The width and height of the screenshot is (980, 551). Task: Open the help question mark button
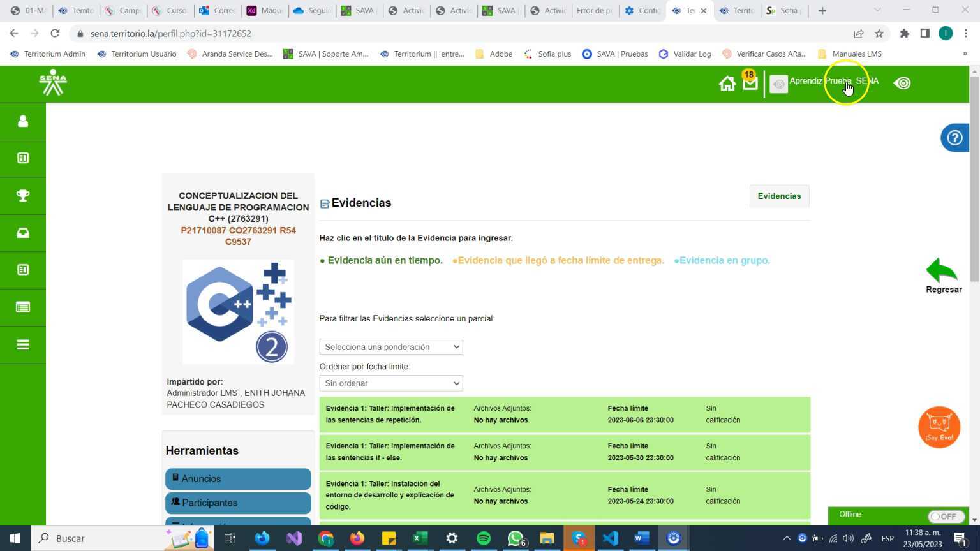click(954, 138)
